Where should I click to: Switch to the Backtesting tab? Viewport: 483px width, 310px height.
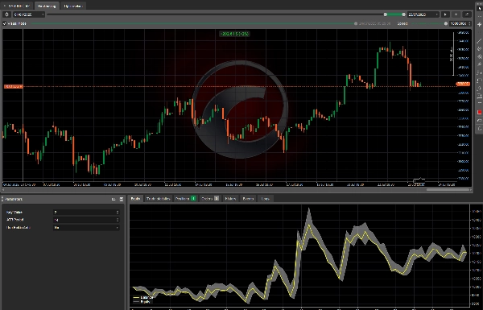47,6
